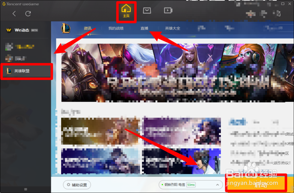
Task: Refresh the page with reload icon
Action: 28,13
